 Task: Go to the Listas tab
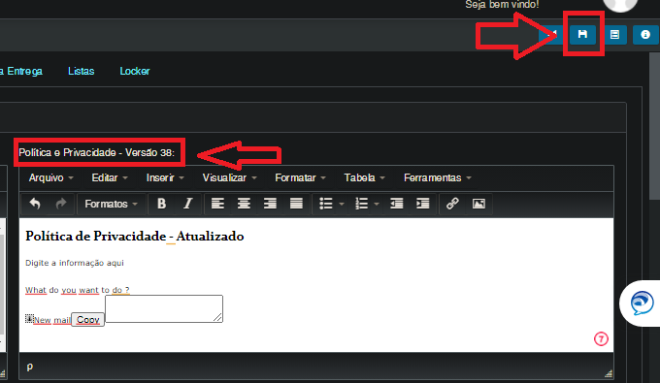(x=82, y=71)
